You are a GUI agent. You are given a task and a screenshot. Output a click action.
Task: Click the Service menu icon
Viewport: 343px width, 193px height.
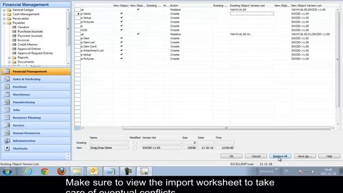[7, 125]
